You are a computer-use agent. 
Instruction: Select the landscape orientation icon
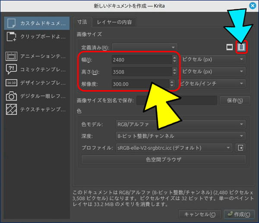230,47
